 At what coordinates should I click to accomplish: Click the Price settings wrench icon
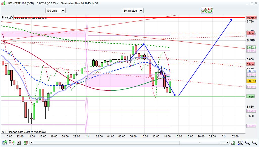coord(11,18)
